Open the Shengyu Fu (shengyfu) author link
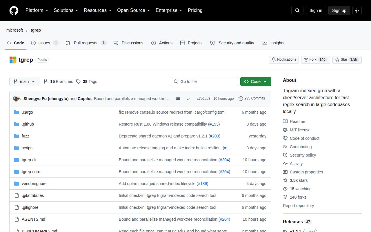This screenshot has height=232, width=371. [x=46, y=99]
